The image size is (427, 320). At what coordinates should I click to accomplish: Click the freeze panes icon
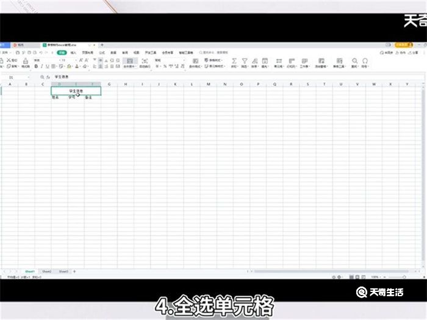tap(321, 61)
